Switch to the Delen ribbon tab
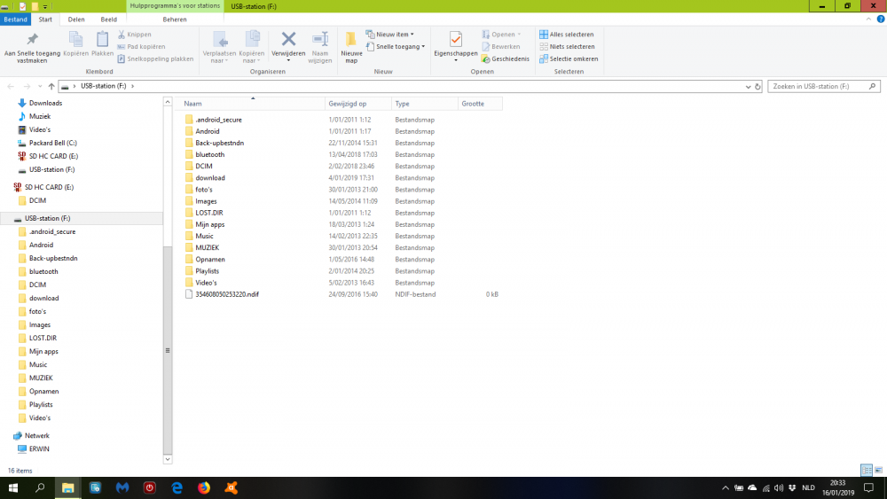Viewport: 887px width, 499px height. tap(76, 19)
